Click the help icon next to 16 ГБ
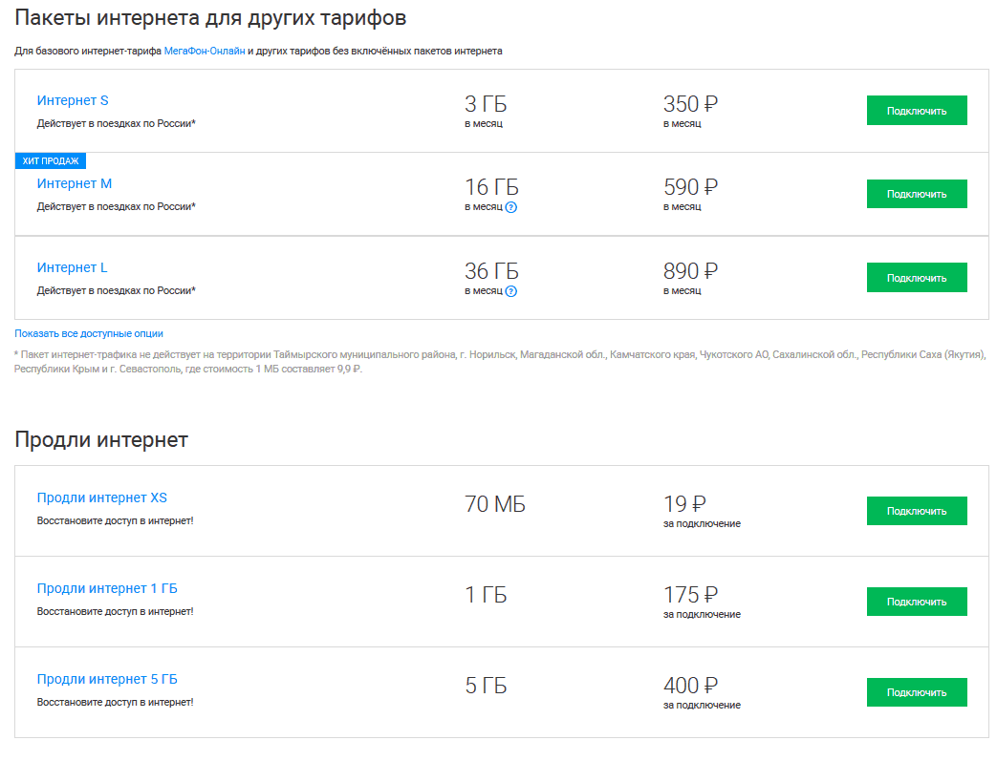This screenshot has width=997, height=762. [510, 208]
